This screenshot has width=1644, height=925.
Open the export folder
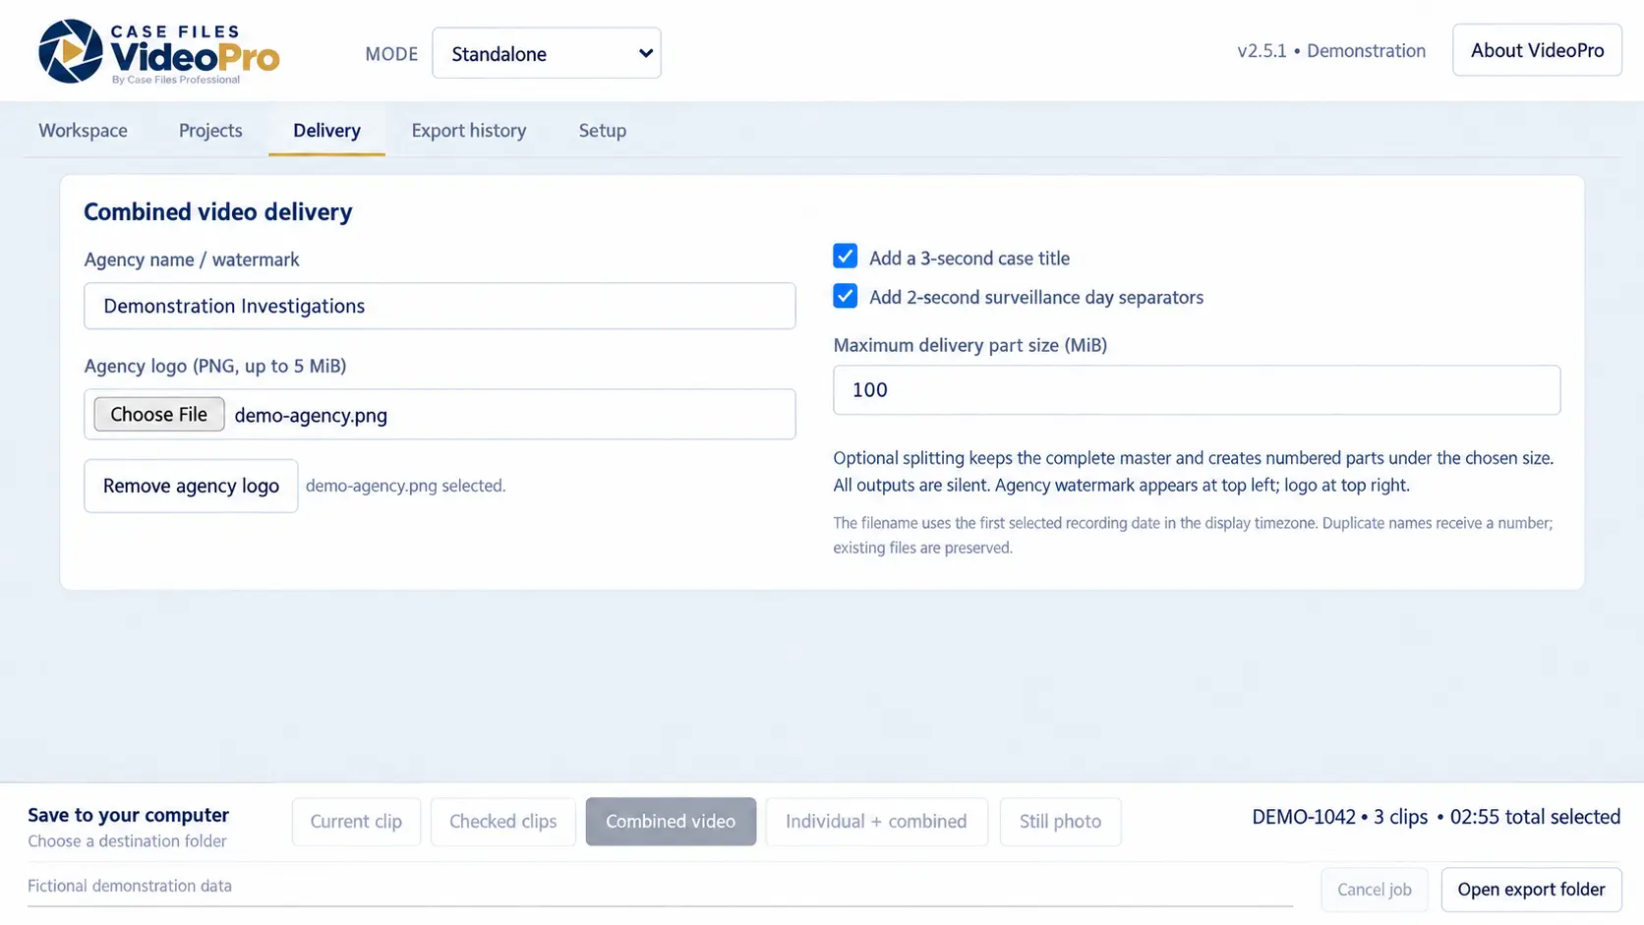[1531, 890]
